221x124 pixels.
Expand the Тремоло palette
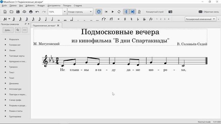[6, 67]
